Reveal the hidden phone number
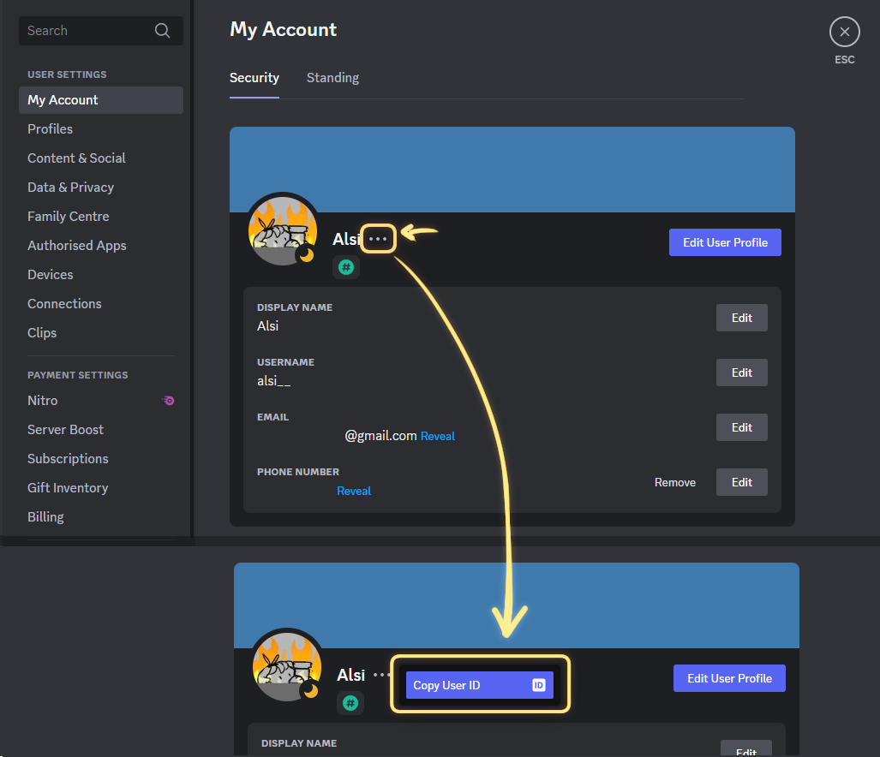 click(x=354, y=491)
